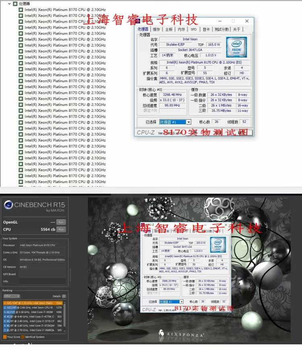The image size is (302, 350).
Task: Click the Cores x GHz field with 52 Cores
Action: click(42, 253)
